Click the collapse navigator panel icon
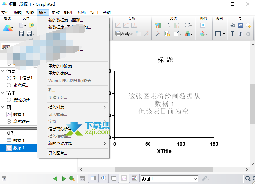 4,179
